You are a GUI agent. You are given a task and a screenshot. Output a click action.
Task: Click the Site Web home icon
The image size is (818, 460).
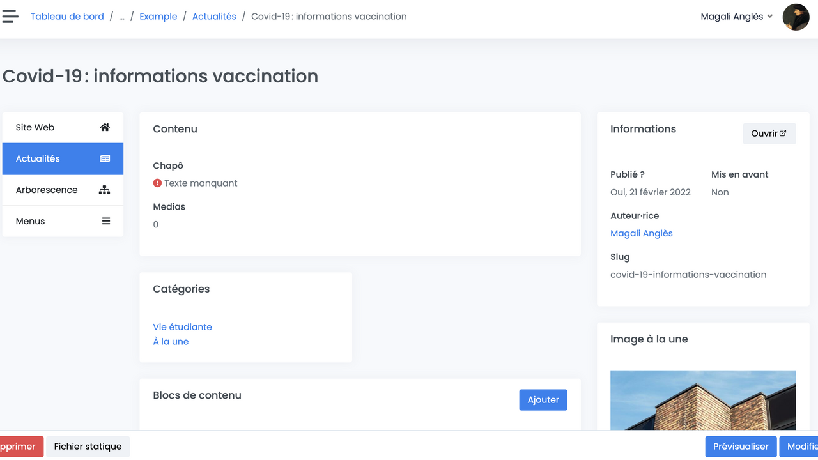(x=105, y=127)
